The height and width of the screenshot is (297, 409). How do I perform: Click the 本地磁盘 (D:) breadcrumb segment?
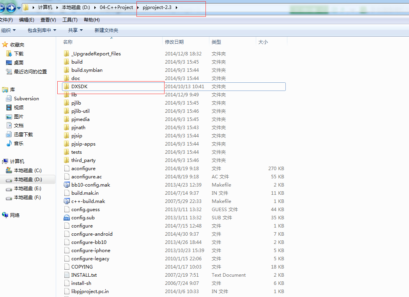point(76,7)
